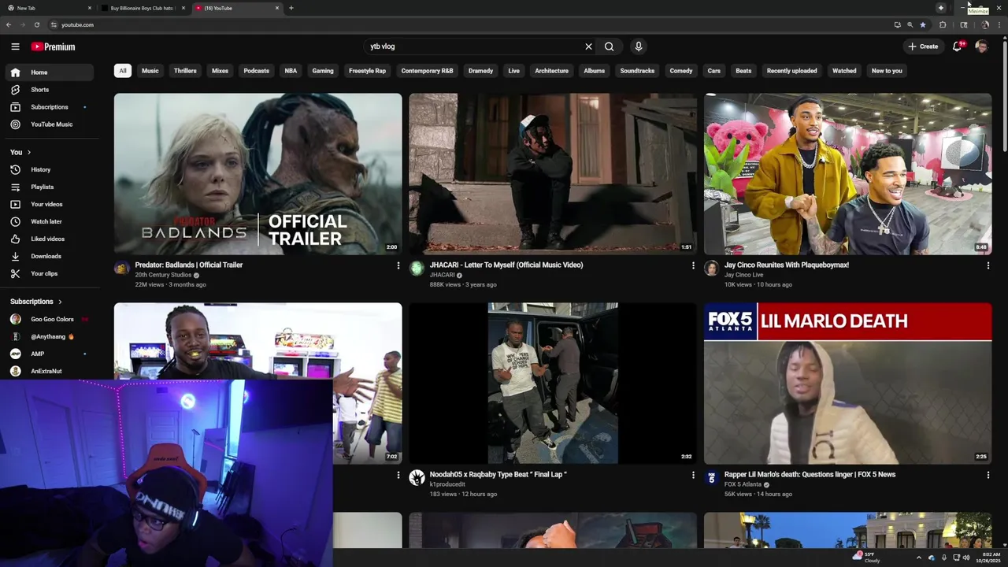Click the YouTube Premium logo

(x=53, y=46)
